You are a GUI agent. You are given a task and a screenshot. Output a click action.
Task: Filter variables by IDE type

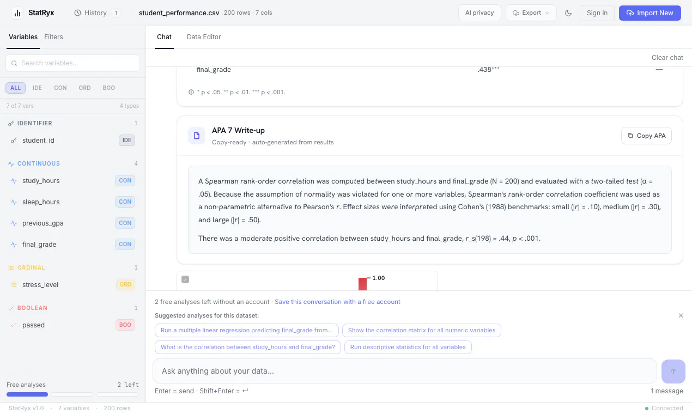coord(37,88)
